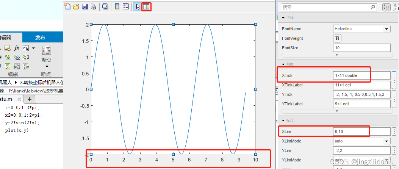Image resolution: width=399 pixels, height=169 pixels.
Task: Expand more tick properties below YTickLabel
Action: click(x=337, y=111)
